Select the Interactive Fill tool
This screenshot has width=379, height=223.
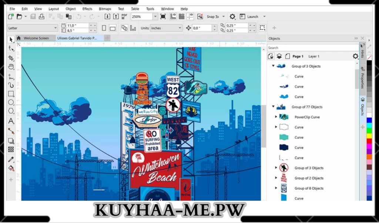pyautogui.click(x=11, y=168)
